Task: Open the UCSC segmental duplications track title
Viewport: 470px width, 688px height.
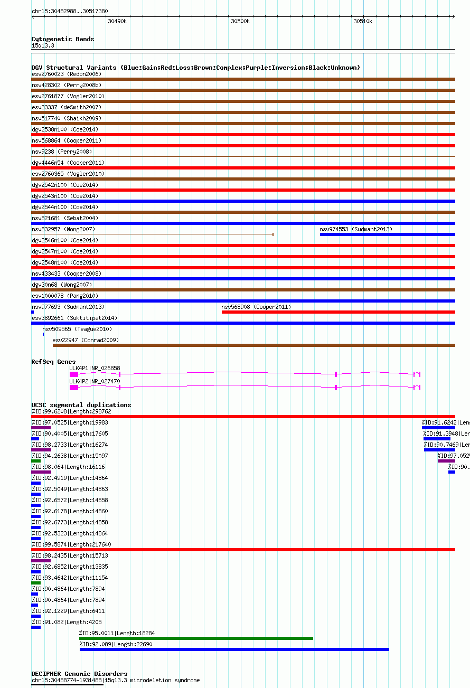Action: point(81,405)
